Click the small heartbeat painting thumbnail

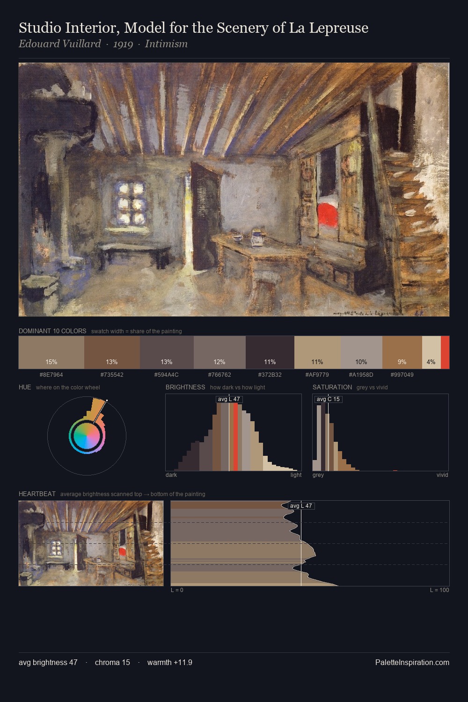point(91,543)
